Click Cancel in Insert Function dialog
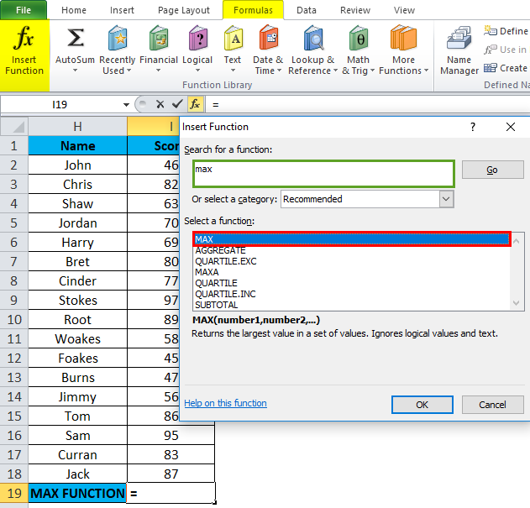The width and height of the screenshot is (530, 508). (x=492, y=405)
